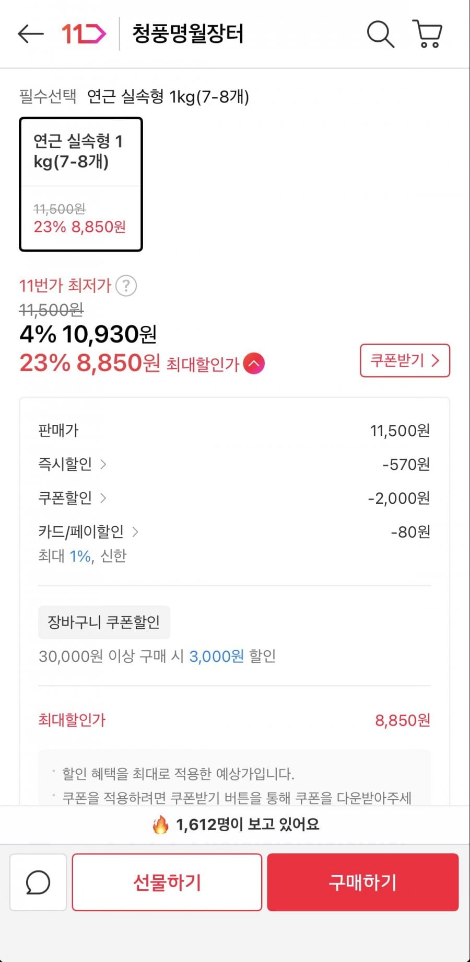Expand the 카드/페이할인 details chevron
Screen dimensions: 470x962
[x=135, y=532]
